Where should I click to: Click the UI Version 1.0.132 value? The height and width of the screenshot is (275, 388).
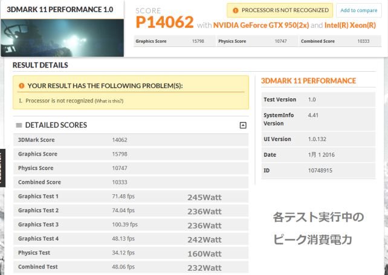pos(317,139)
